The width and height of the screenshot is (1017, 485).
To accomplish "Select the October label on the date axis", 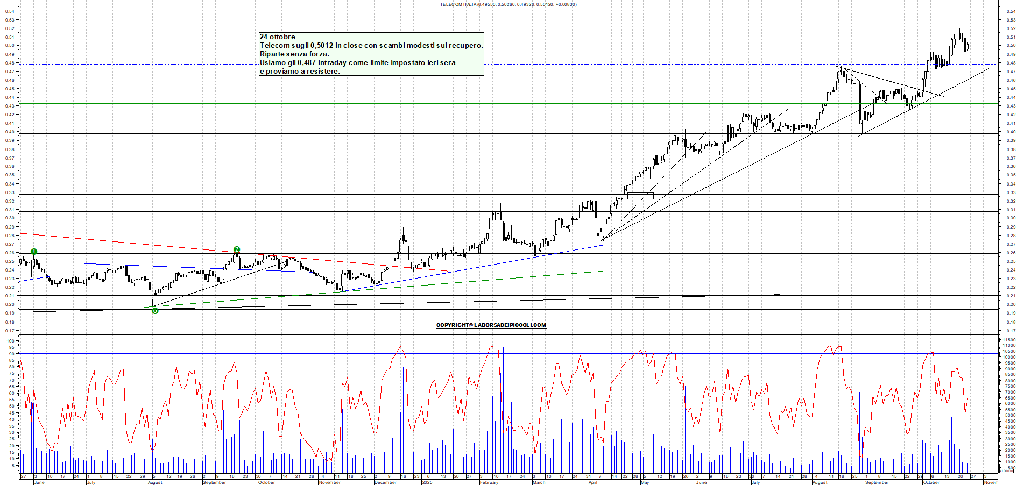I will pos(267,482).
